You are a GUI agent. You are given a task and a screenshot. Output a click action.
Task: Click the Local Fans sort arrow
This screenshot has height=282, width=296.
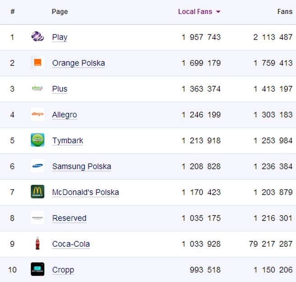pyautogui.click(x=218, y=12)
